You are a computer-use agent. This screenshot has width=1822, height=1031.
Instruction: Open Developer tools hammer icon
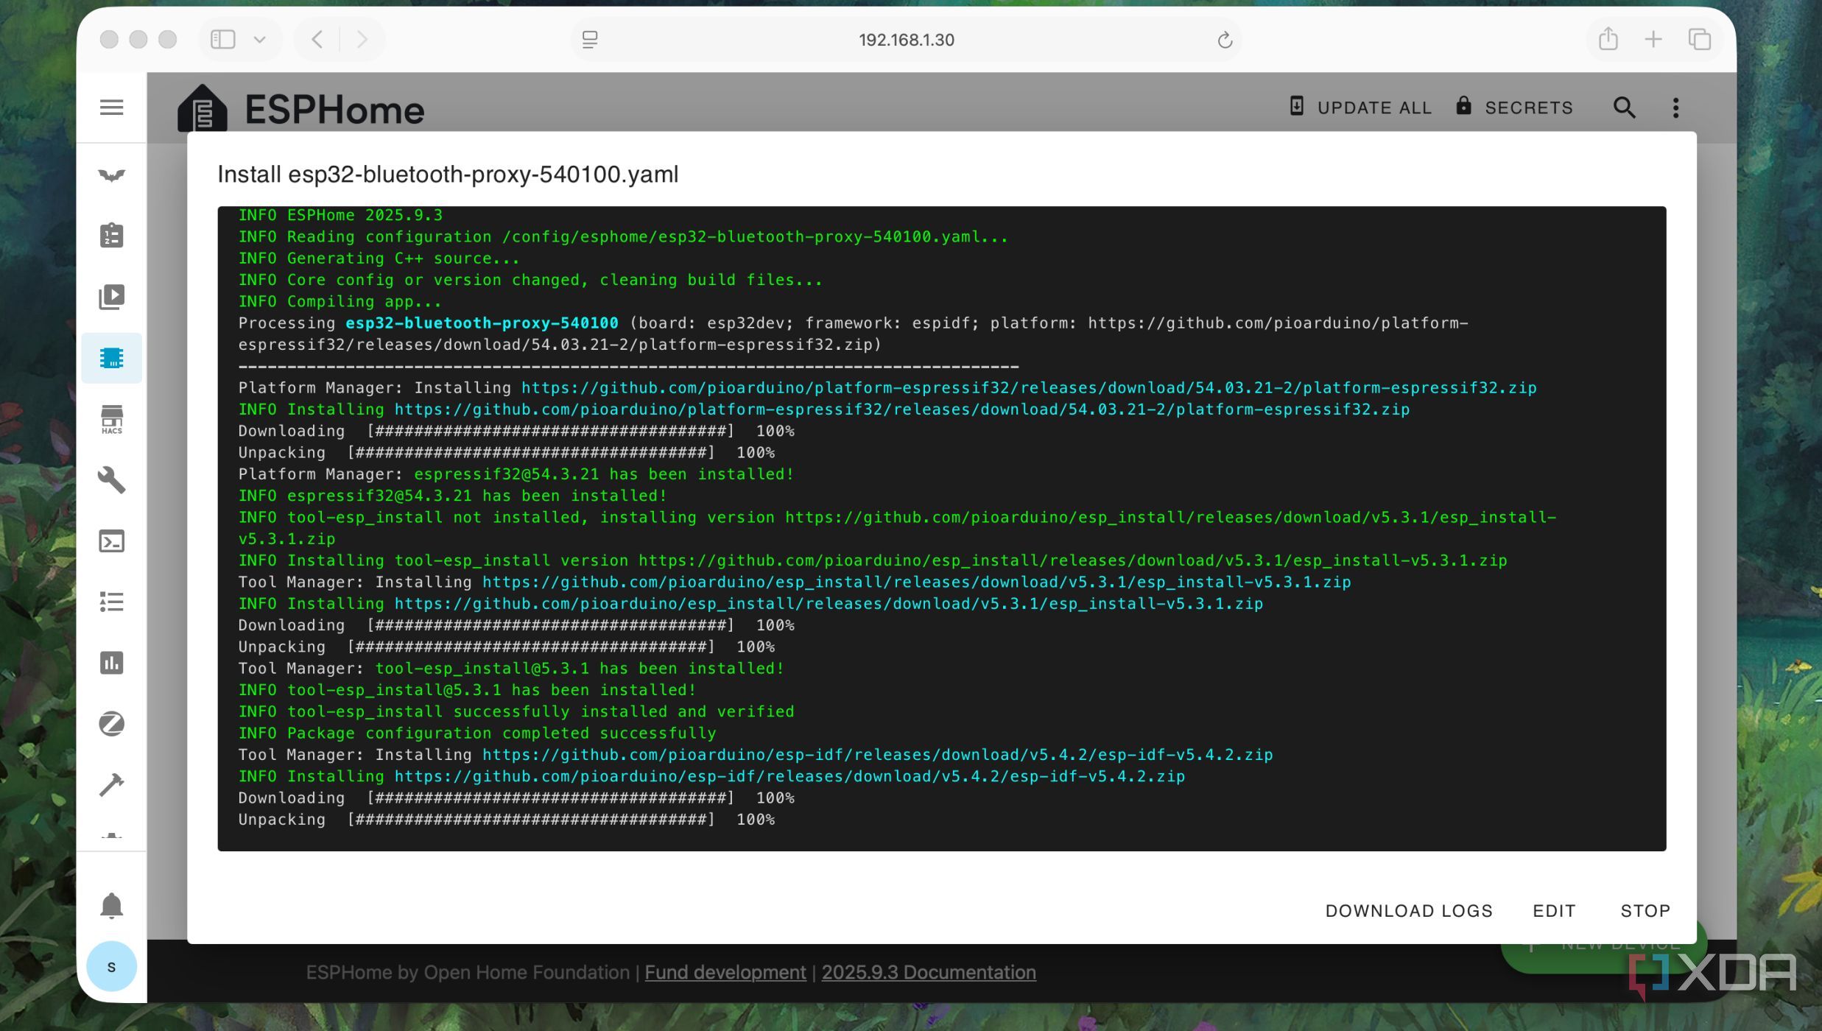(x=111, y=785)
